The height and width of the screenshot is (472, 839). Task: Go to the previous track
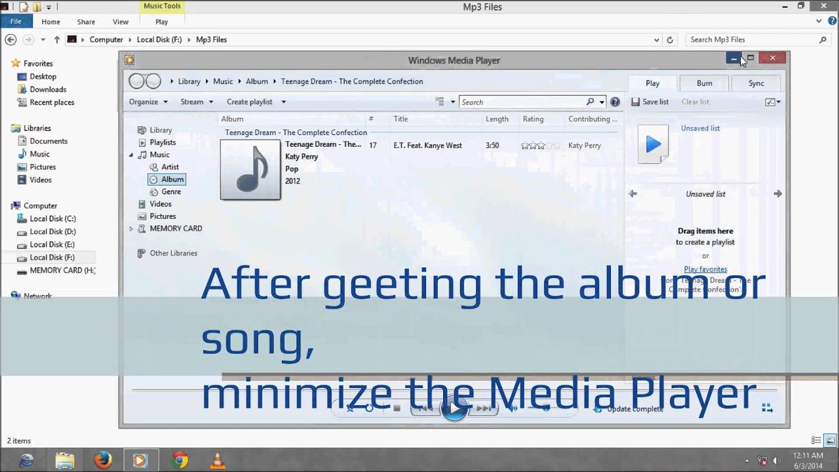tap(425, 408)
